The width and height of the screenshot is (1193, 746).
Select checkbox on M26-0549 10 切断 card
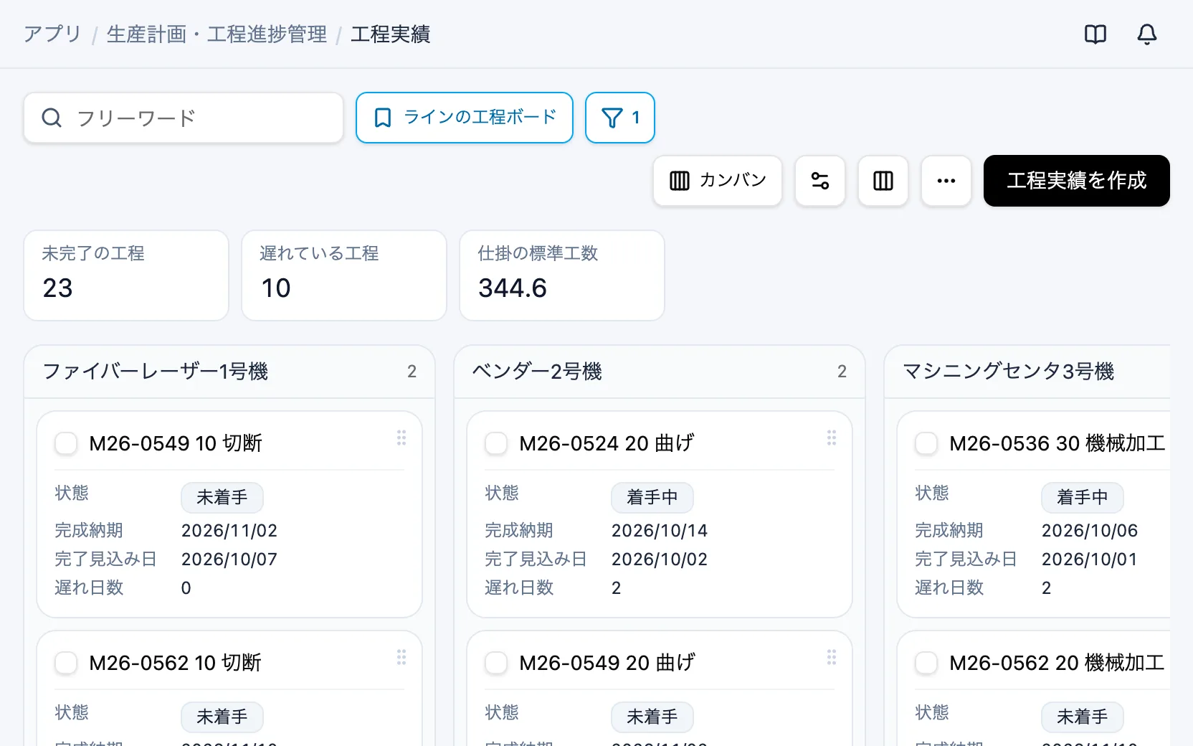66,443
